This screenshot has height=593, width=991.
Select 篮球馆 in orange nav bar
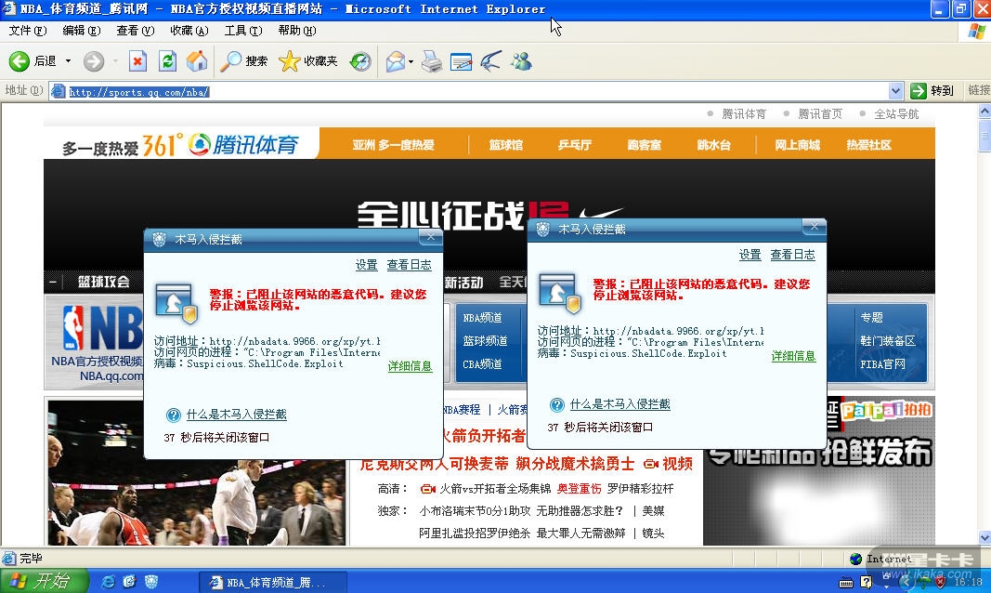point(505,145)
